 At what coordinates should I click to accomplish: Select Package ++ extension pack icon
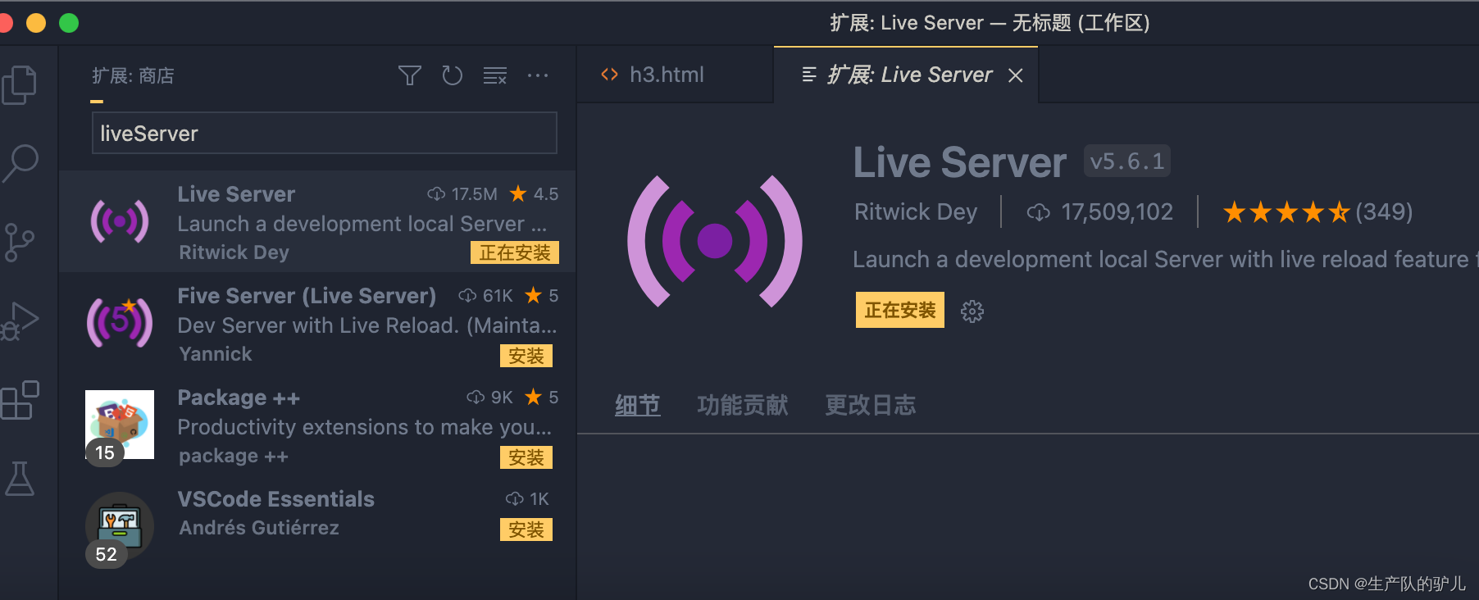click(x=120, y=425)
